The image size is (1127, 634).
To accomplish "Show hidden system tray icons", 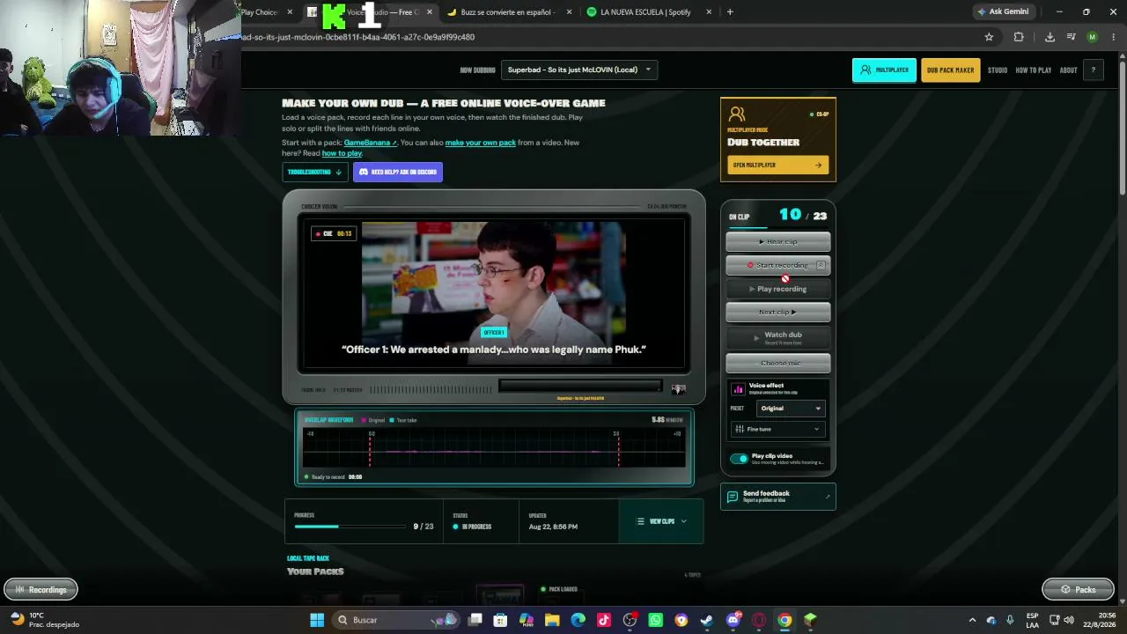I will coord(972,620).
